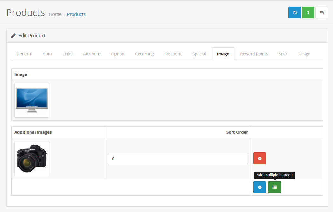View the Reward Points tab
This screenshot has width=333, height=212.
254,54
